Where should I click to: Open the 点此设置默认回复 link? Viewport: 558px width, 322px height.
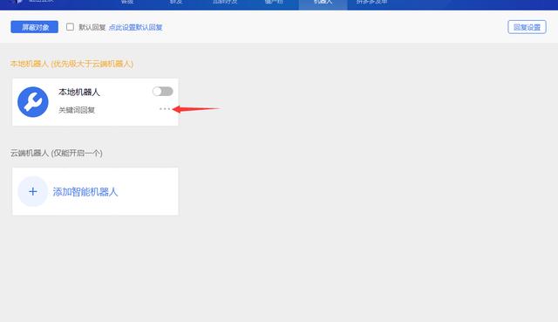pos(136,27)
